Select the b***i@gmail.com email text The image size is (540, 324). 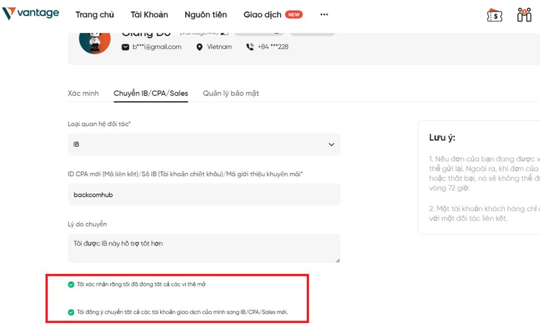click(x=157, y=47)
